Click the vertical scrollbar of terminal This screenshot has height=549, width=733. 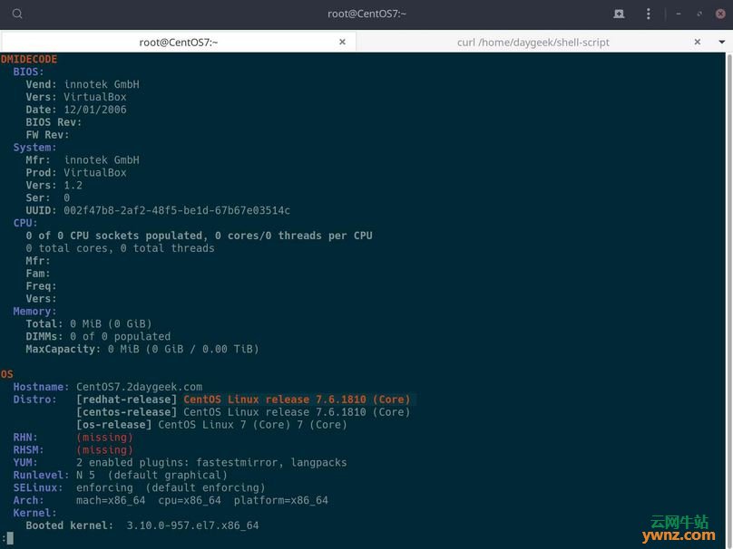(728, 299)
